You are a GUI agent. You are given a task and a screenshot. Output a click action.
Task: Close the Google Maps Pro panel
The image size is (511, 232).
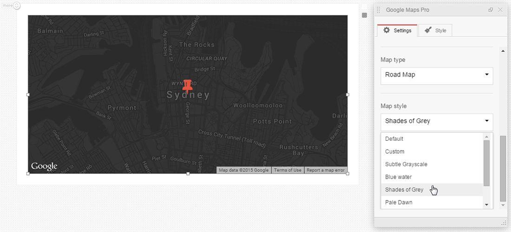500,10
